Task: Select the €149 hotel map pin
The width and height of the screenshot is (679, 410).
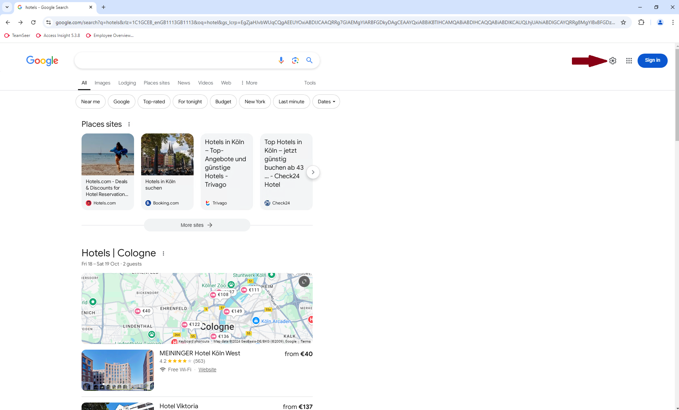Action: [233, 311]
